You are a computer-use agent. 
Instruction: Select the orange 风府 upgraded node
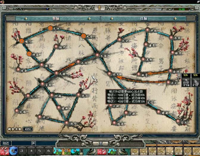[x=84, y=36]
